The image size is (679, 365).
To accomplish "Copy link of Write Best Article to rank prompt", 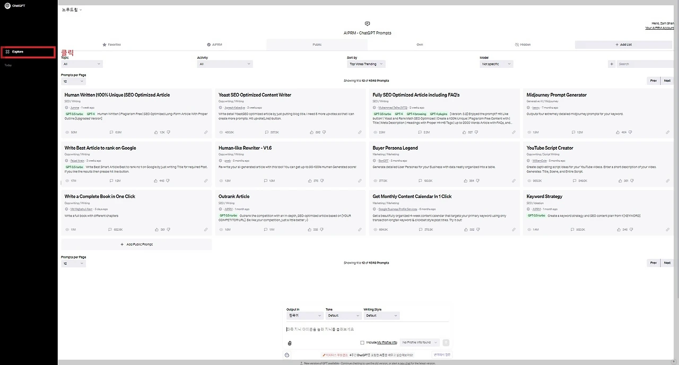I will [x=206, y=180].
